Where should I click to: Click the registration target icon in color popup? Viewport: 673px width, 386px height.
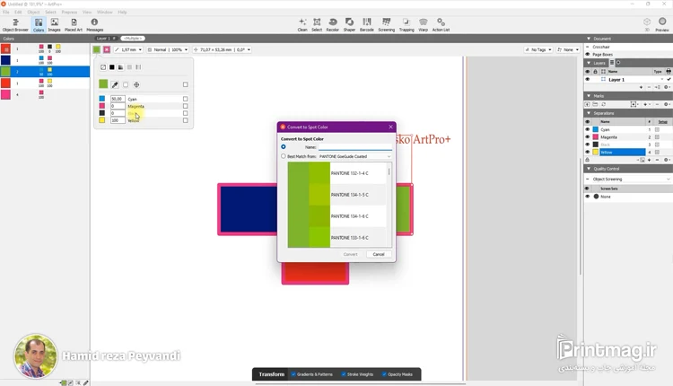136,84
